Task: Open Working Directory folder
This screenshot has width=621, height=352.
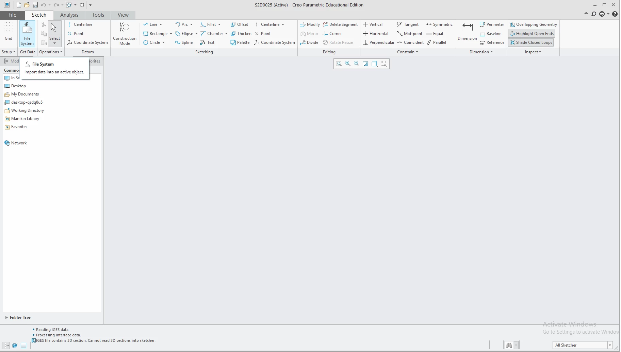Action: [x=24, y=110]
